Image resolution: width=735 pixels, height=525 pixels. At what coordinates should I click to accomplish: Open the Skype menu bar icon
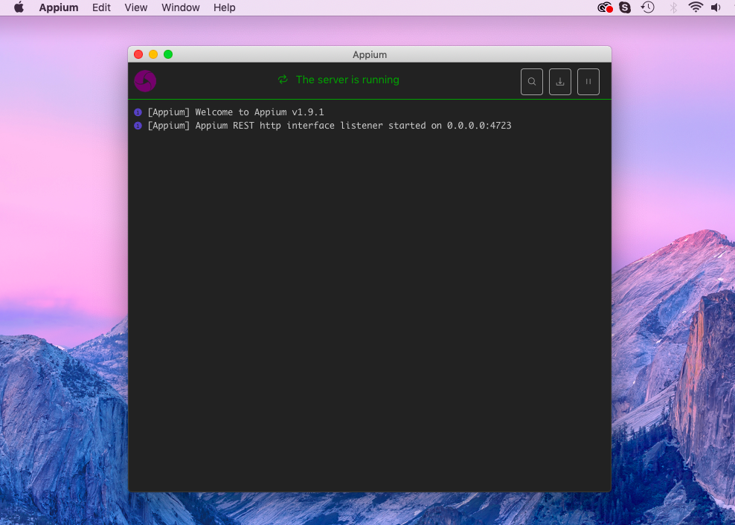pyautogui.click(x=625, y=7)
